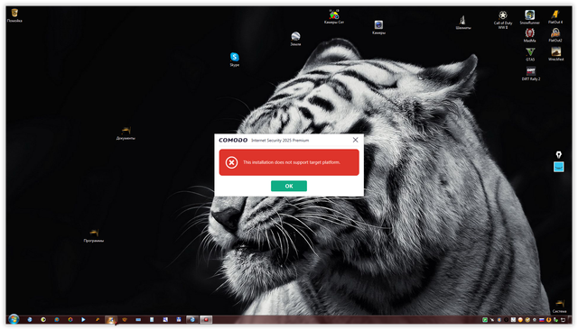Click the red error X icon
Image resolution: width=578 pixels, height=330 pixels.
point(231,162)
